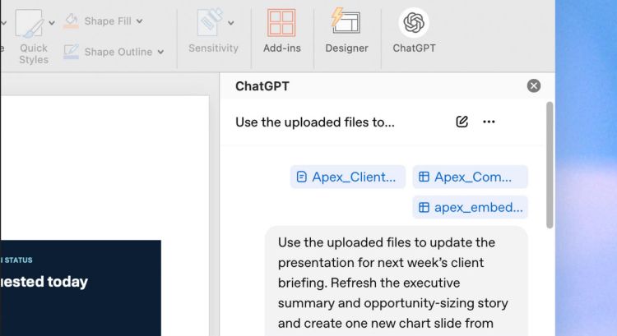Select the dark slide box reading 'ested today'
The width and height of the screenshot is (617, 336).
(81, 288)
